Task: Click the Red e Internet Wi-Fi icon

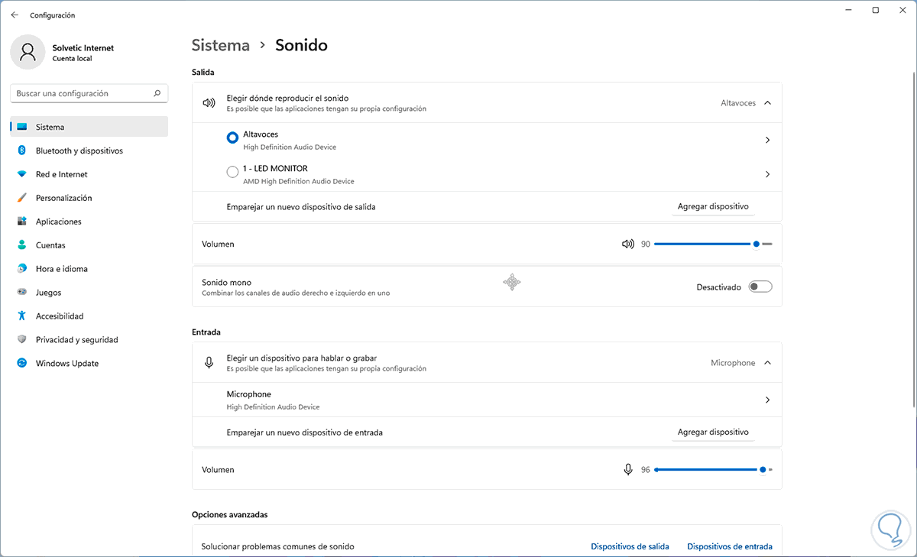Action: (22, 174)
